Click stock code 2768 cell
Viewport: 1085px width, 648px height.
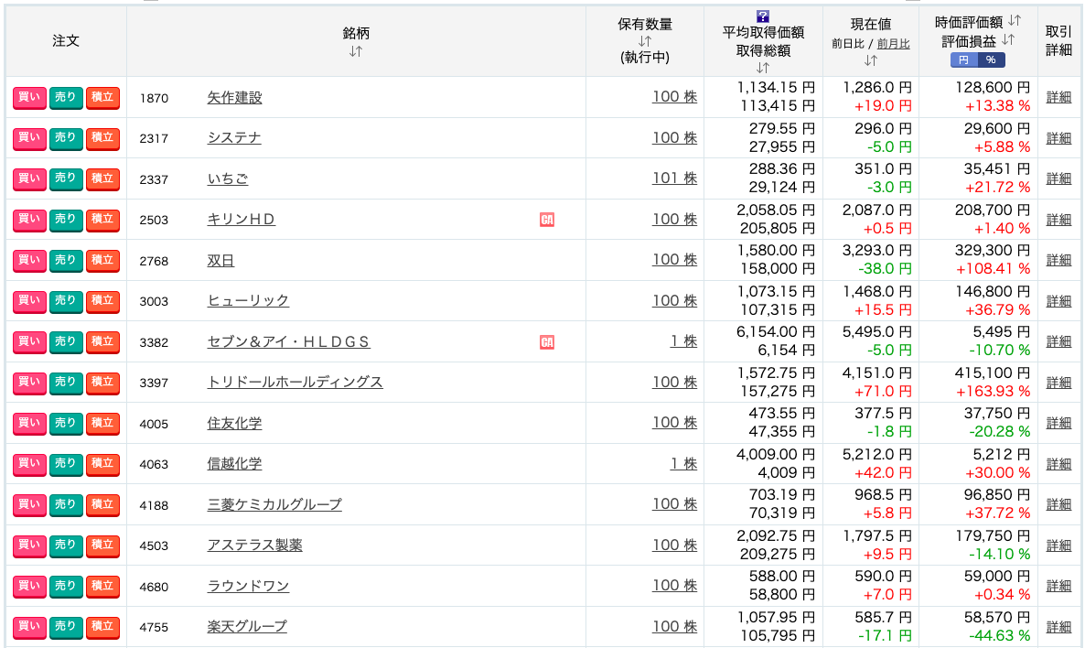[154, 261]
